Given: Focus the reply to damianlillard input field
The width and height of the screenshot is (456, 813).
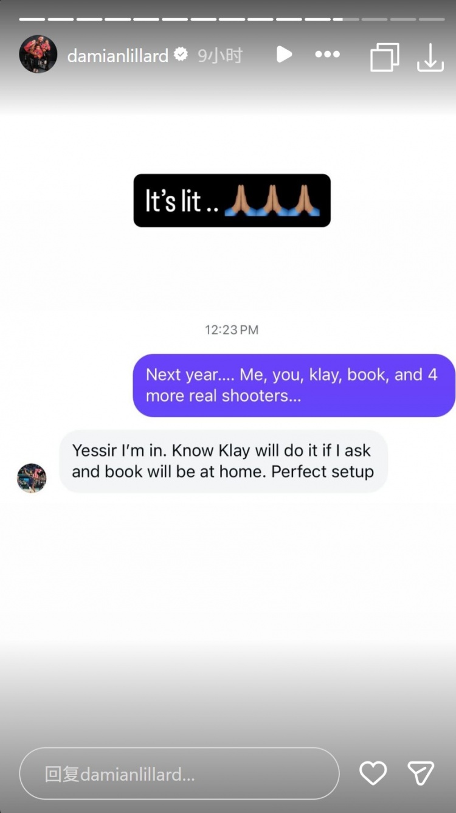Looking at the screenshot, I should [179, 773].
